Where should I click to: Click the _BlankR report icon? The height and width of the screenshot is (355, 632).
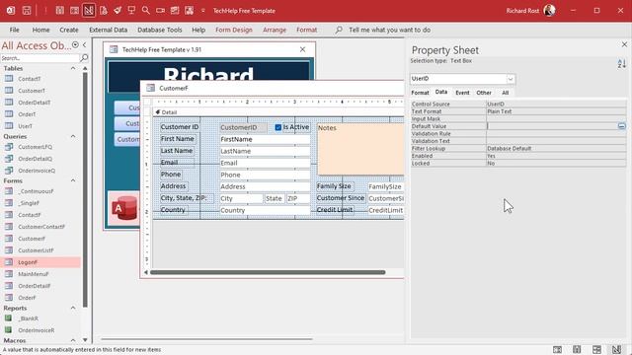pyautogui.click(x=9, y=318)
